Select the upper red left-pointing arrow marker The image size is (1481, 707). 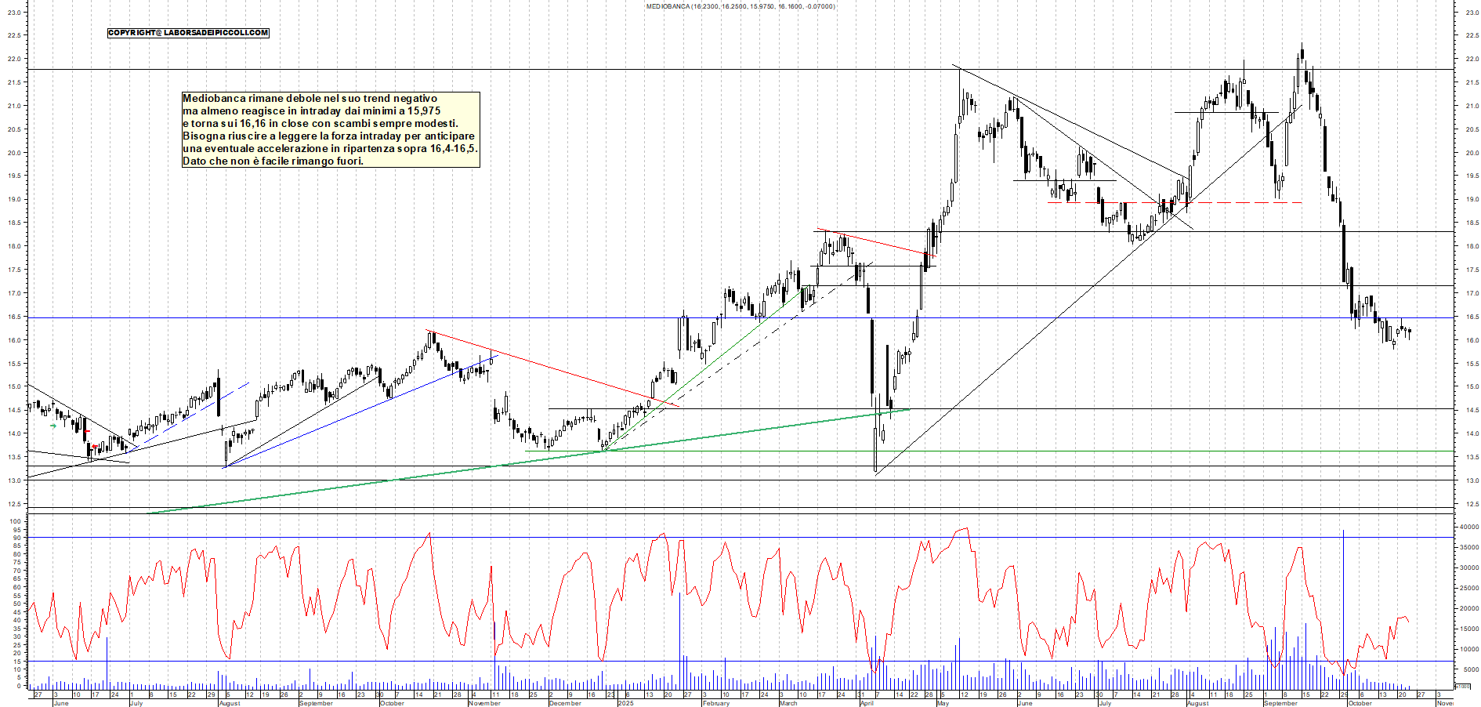[x=87, y=431]
